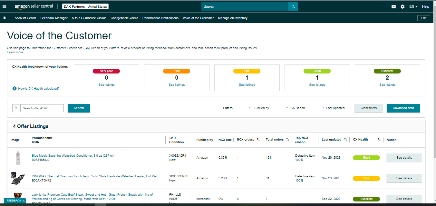Screen dimensions: 436x206
Task: See listings under Good
Action: click(x=317, y=85)
